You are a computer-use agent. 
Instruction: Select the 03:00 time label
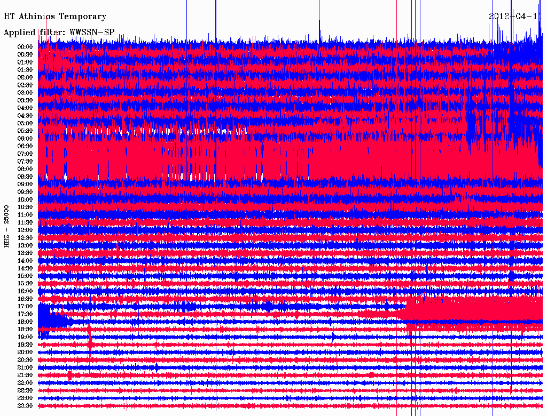[x=25, y=93]
